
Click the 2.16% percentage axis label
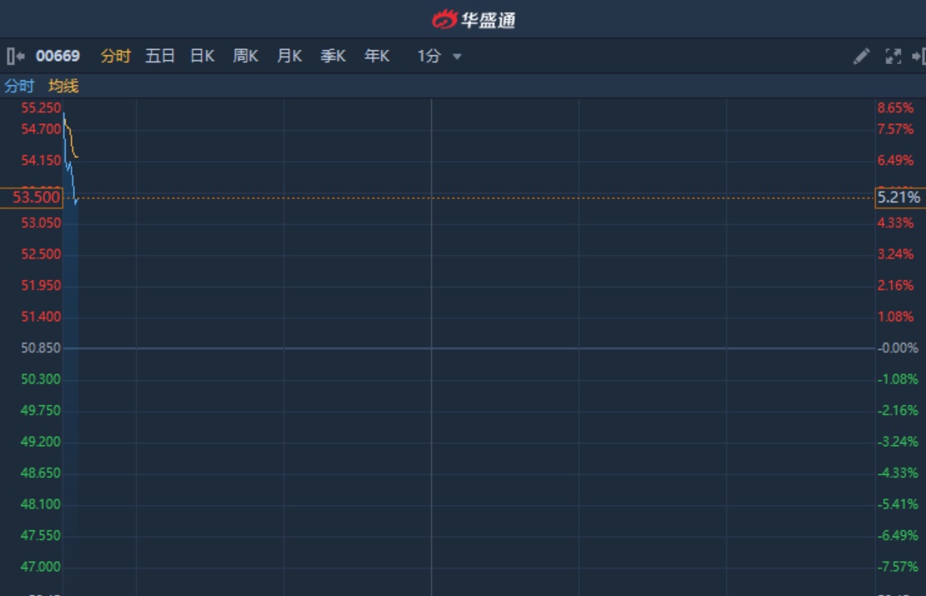[895, 286]
